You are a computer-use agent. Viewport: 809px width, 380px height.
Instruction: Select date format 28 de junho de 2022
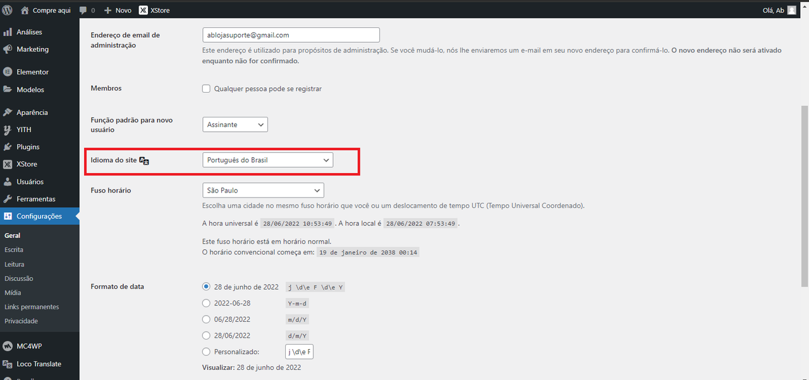206,287
